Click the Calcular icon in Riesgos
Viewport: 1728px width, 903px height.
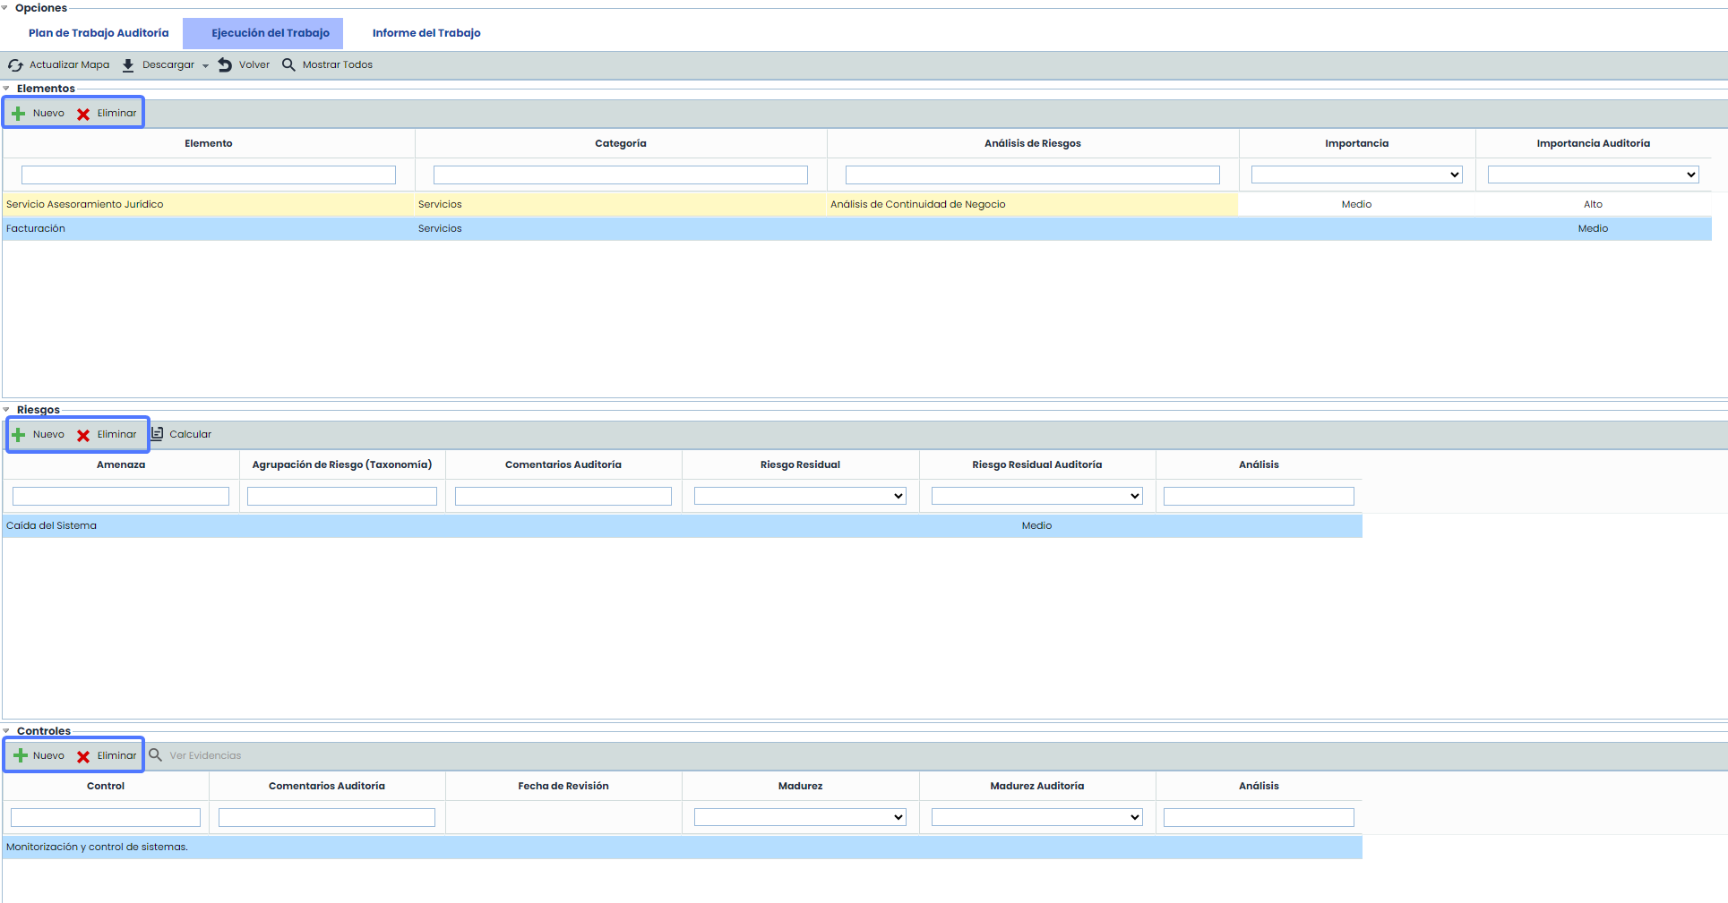[158, 434]
